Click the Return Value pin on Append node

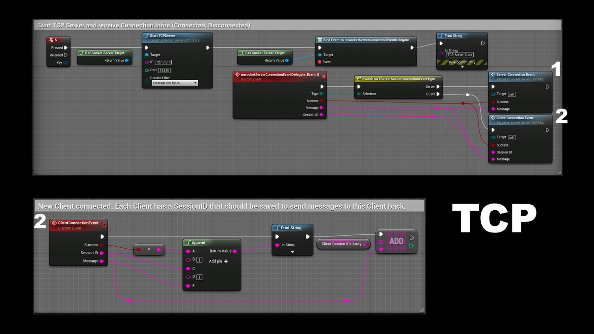pos(235,251)
